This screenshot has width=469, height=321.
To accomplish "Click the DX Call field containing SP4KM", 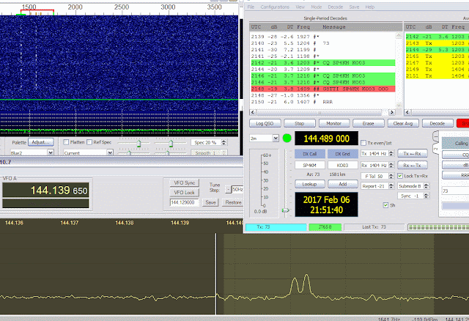I will (x=309, y=165).
